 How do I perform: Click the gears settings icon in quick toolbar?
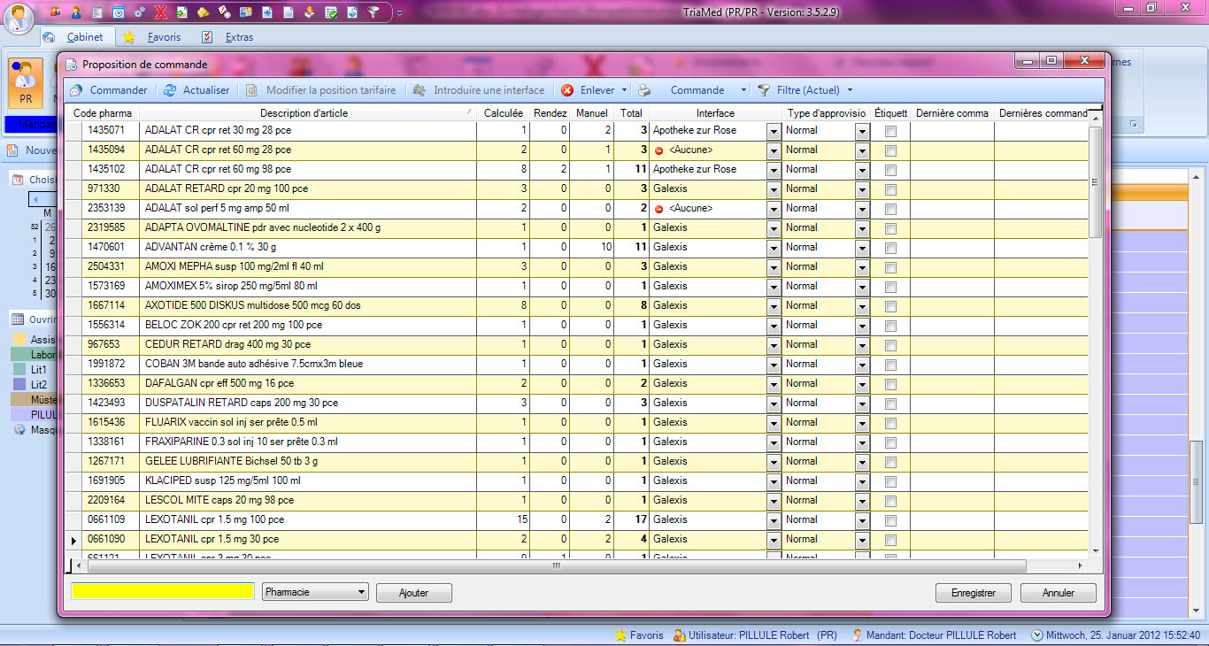tap(140, 12)
